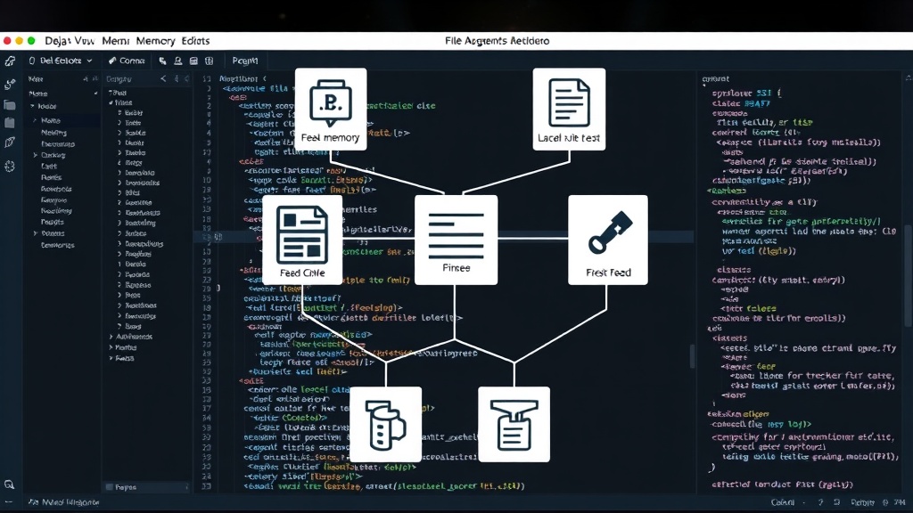Viewport: 913px width, 513px height.
Task: Select the Neeirg item in first tree
Action: coord(54,133)
